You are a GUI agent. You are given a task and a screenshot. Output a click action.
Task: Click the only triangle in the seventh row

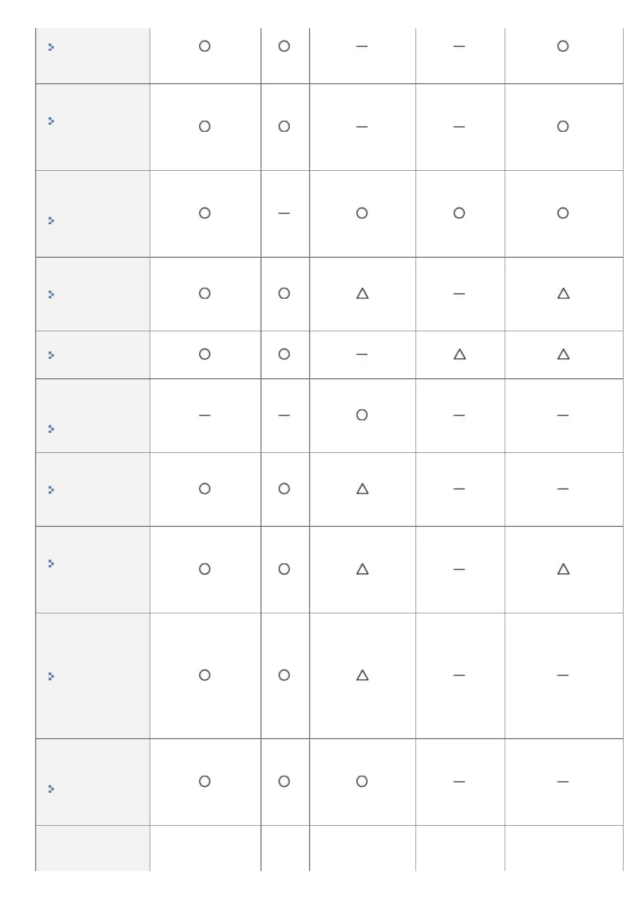pos(363,489)
